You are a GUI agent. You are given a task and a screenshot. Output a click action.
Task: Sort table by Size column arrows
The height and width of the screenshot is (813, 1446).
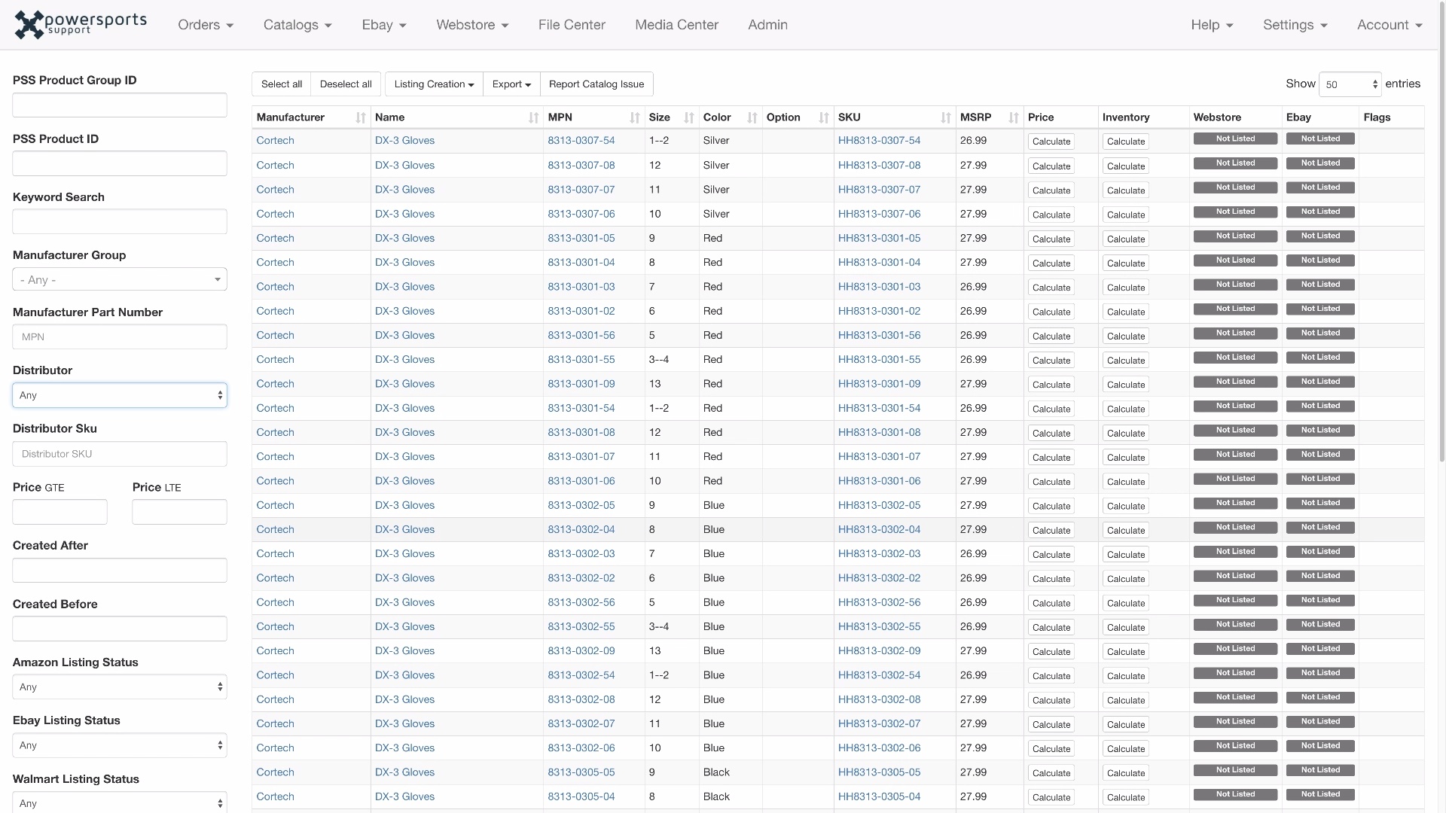688,117
